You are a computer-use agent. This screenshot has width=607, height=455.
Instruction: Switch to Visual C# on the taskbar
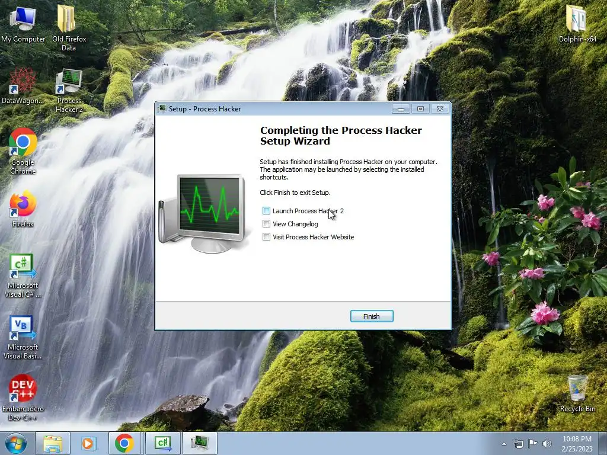pos(162,443)
